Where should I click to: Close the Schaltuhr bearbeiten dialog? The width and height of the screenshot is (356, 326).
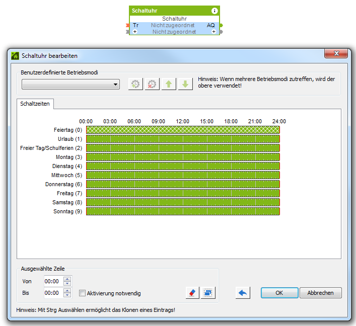click(x=336, y=53)
